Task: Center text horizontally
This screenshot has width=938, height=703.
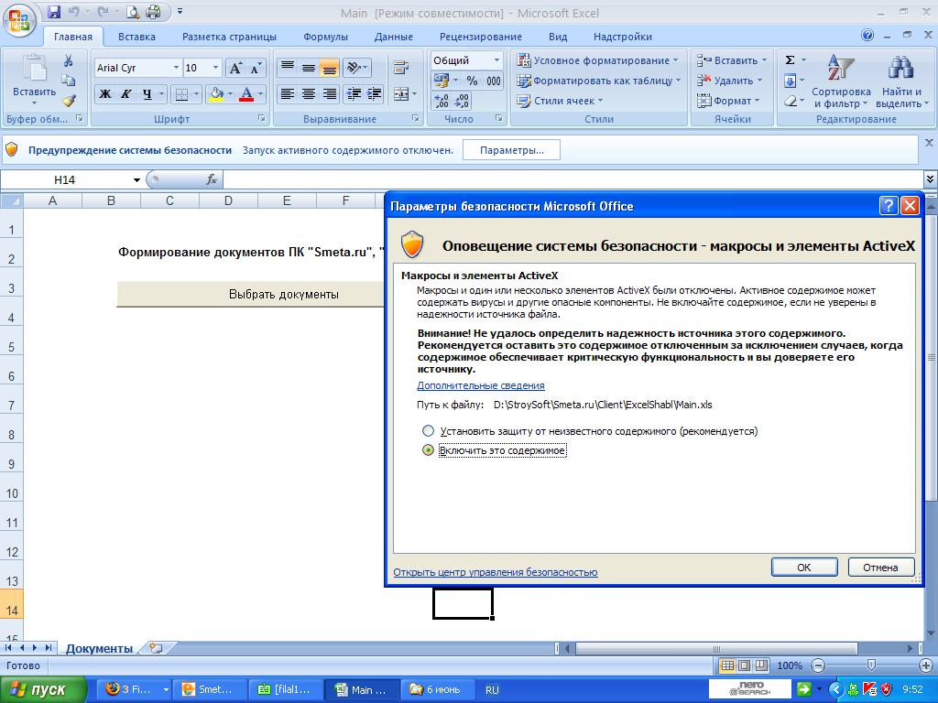Action: [309, 94]
